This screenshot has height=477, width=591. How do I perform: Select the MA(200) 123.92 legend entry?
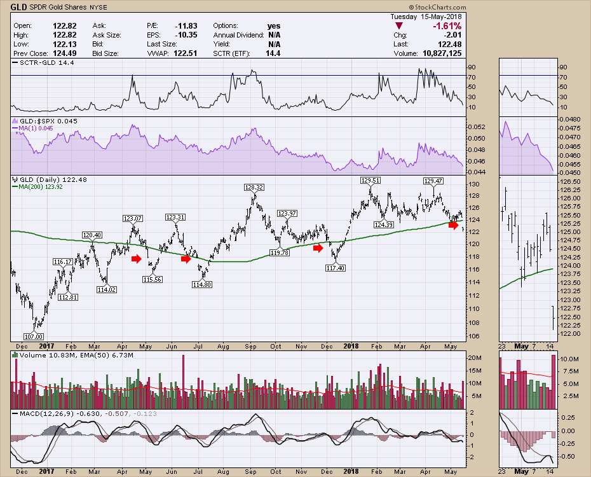coord(41,186)
